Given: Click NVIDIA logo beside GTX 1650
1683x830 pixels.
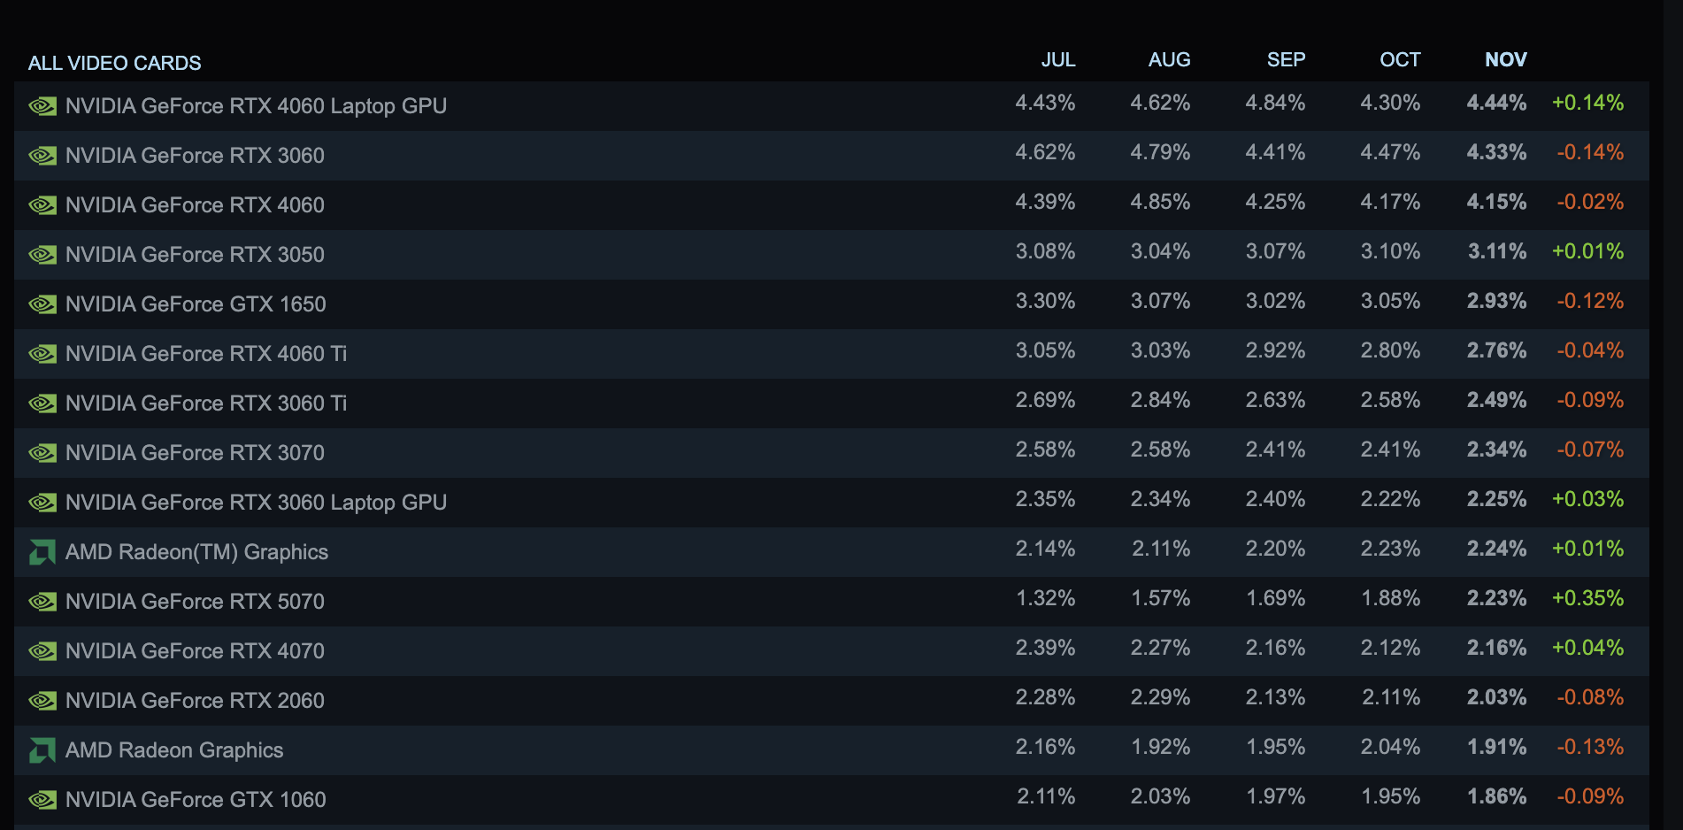Looking at the screenshot, I should pyautogui.click(x=42, y=304).
